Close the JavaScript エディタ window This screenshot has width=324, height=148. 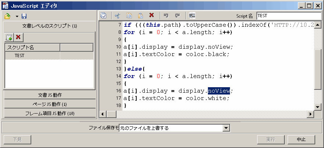317,6
